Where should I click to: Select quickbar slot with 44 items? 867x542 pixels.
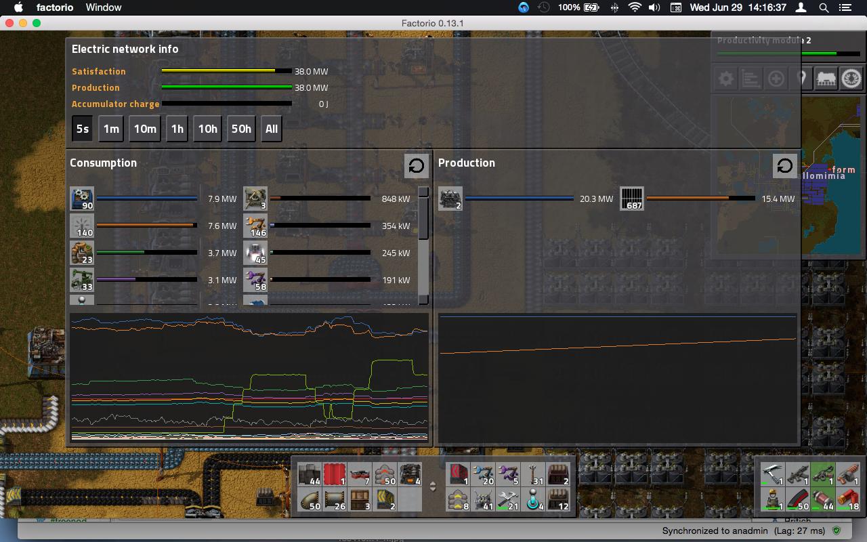point(310,474)
